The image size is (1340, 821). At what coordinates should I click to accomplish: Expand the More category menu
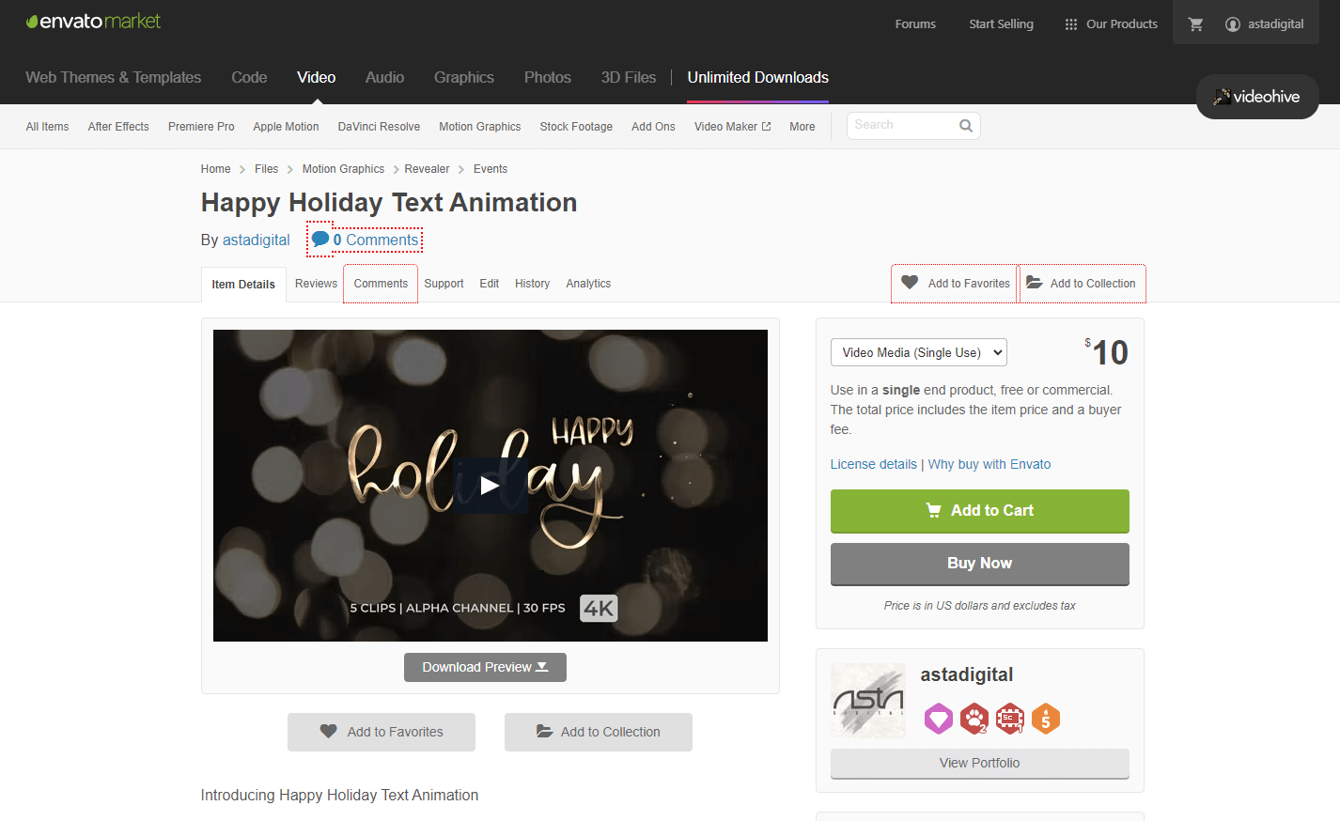[802, 127]
